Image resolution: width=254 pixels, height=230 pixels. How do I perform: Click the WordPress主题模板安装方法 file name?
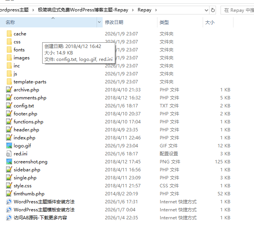pos(44,210)
